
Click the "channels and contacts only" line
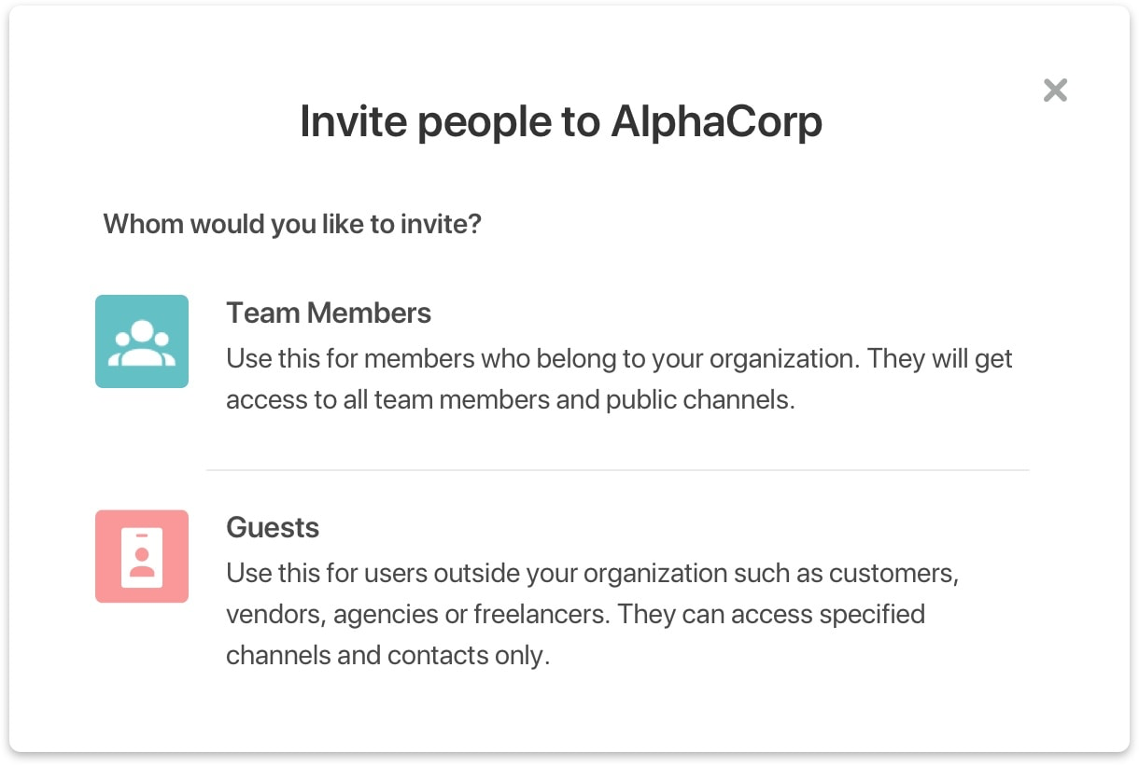coord(387,655)
